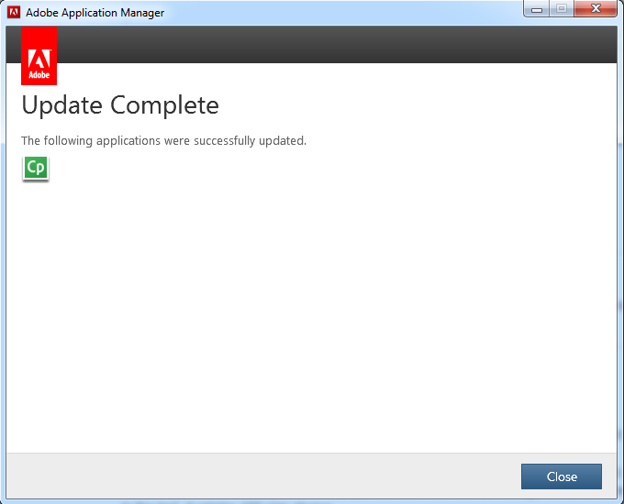Click the green Captivate Cp application icon
Viewport: 624px width, 504px height.
36,168
